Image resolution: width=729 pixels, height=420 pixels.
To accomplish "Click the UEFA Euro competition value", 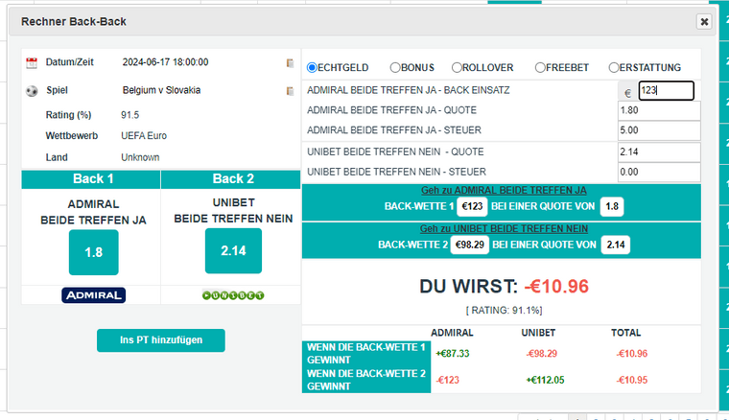I will point(144,135).
